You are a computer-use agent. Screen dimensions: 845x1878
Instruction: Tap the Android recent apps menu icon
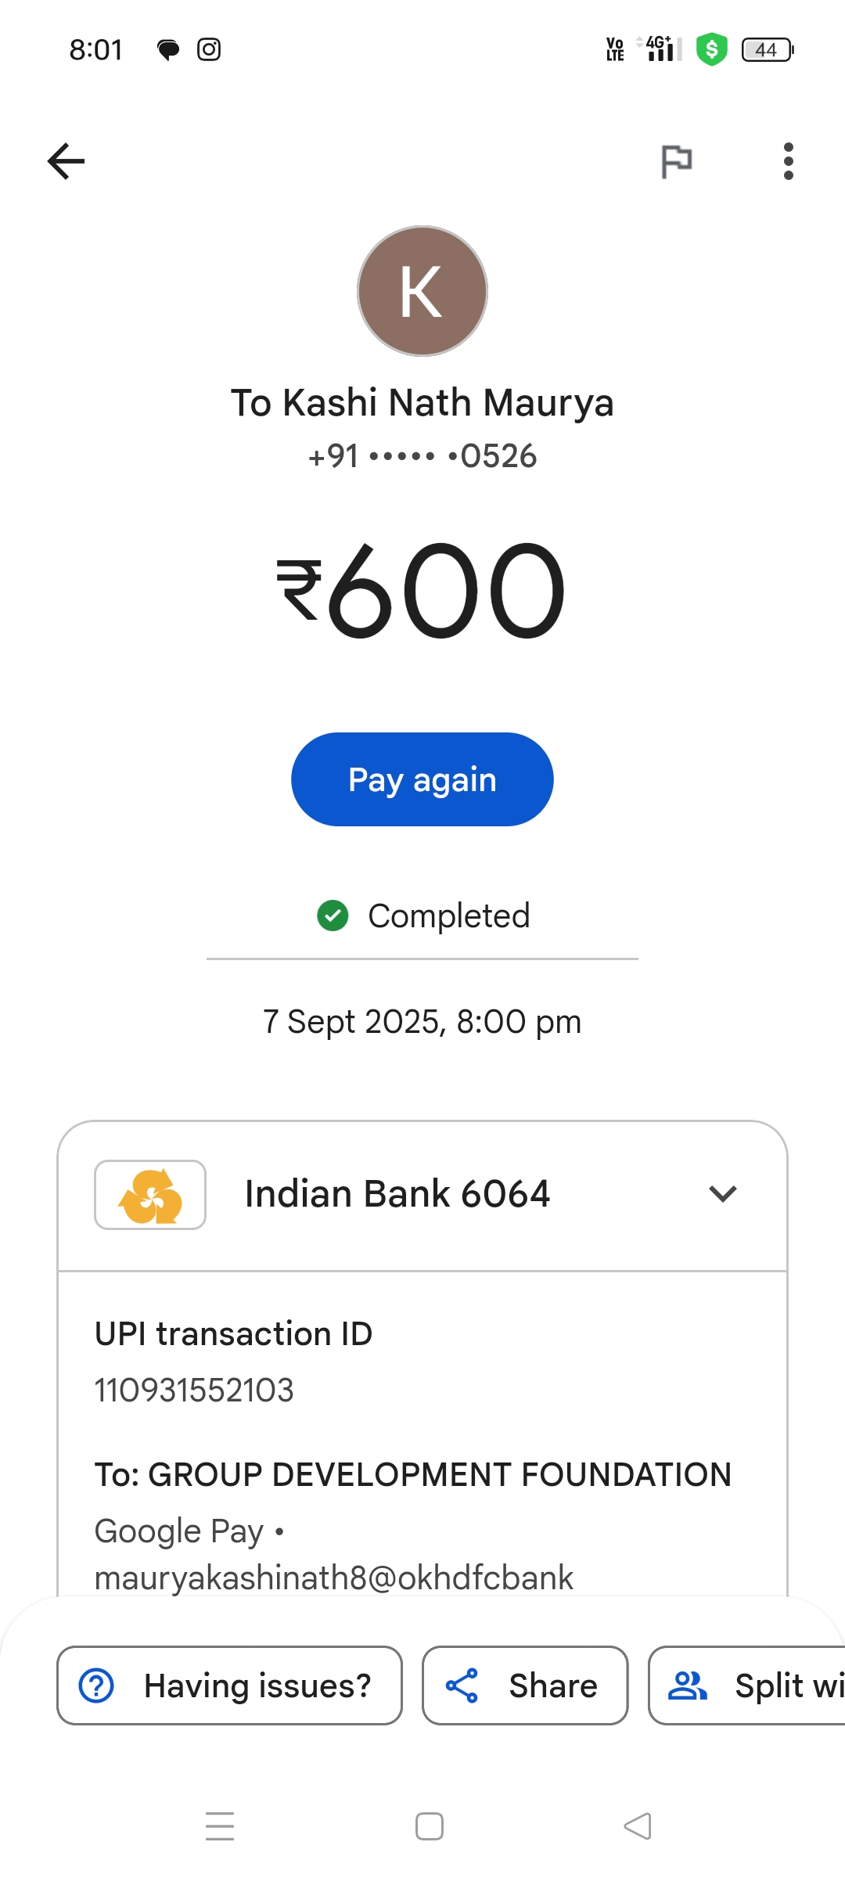coord(220,1826)
